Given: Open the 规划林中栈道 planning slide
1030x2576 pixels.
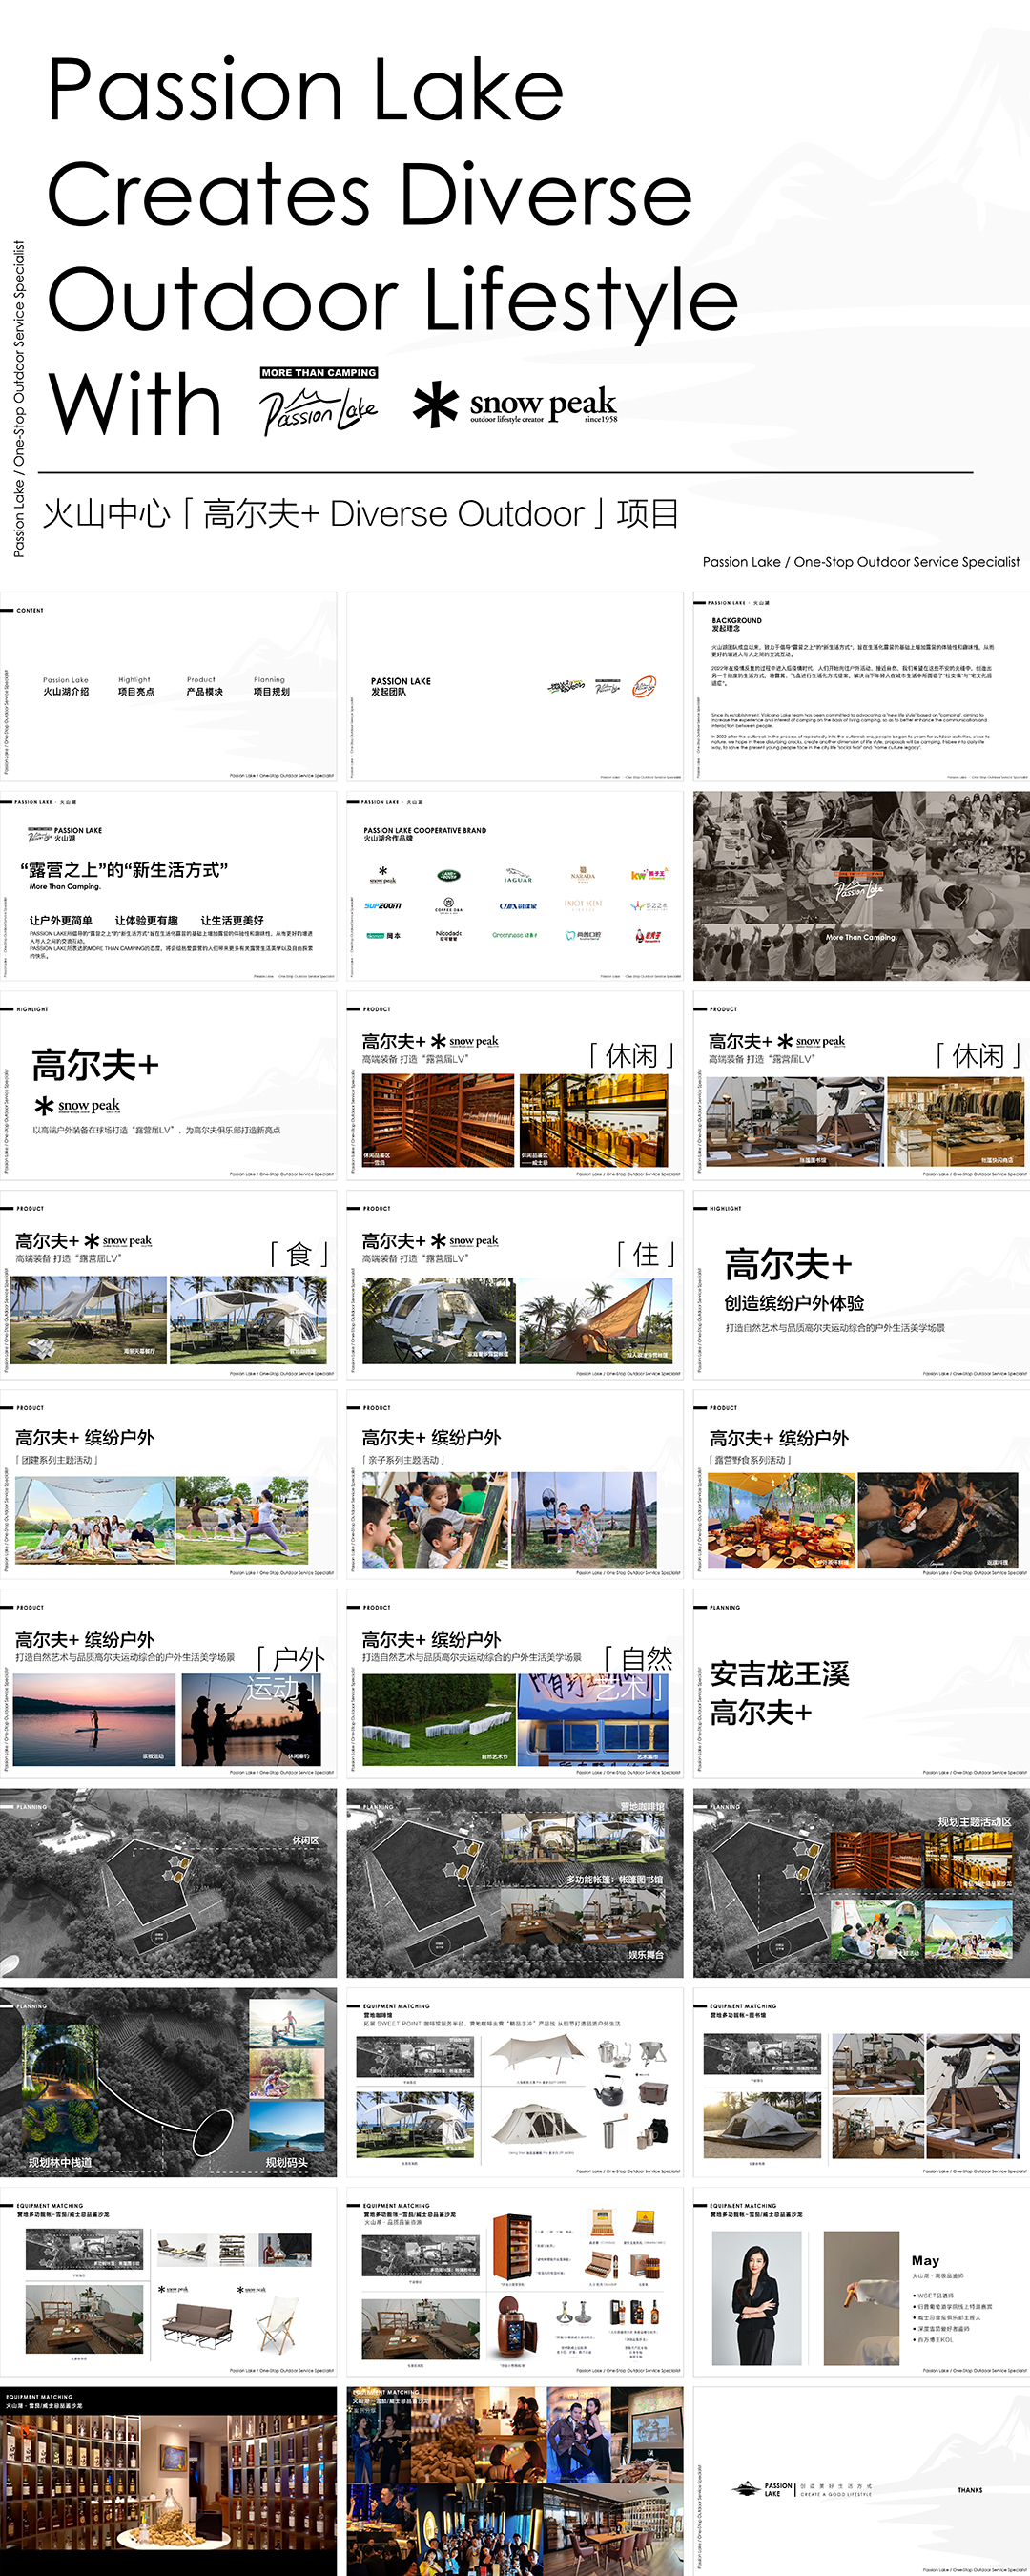Looking at the screenshot, I should pos(168,2082).
